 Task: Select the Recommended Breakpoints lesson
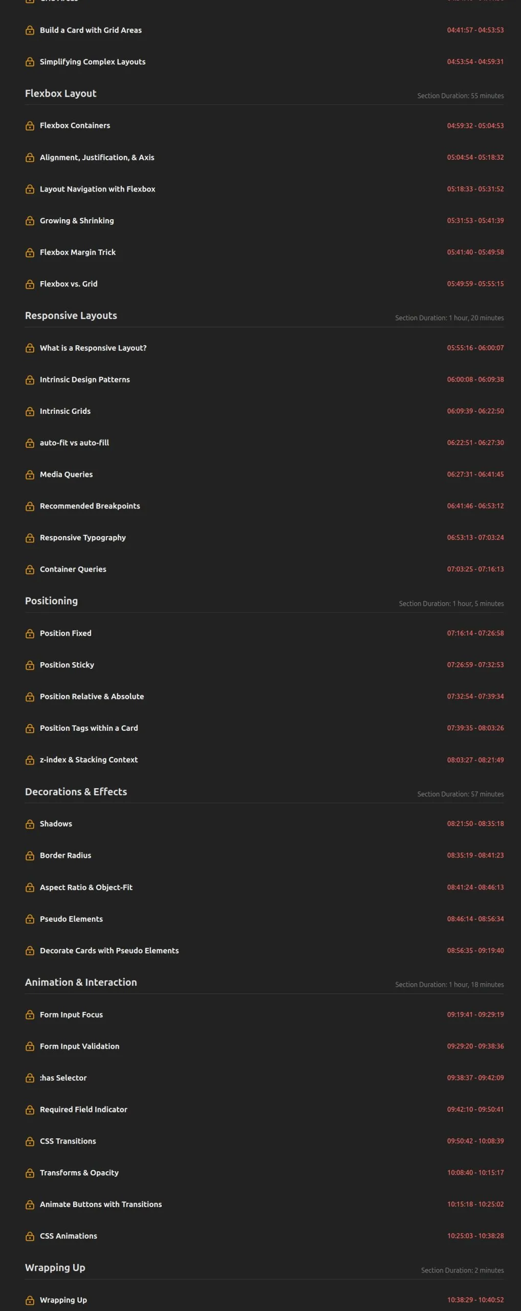pos(90,506)
